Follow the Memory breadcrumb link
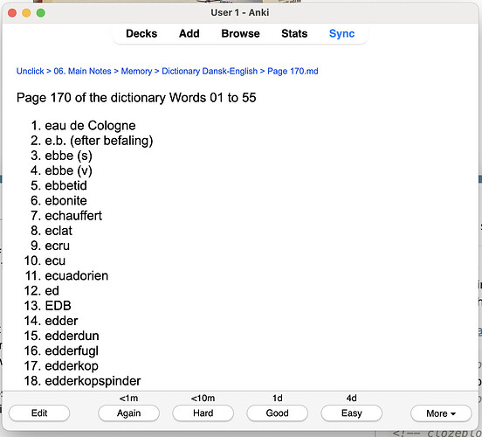 coord(136,71)
